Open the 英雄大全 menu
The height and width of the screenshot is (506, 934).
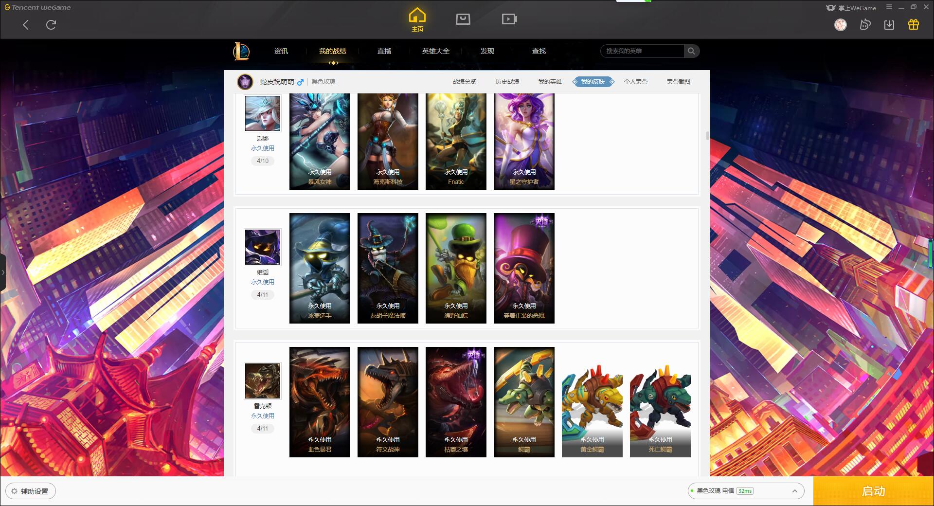click(x=436, y=51)
